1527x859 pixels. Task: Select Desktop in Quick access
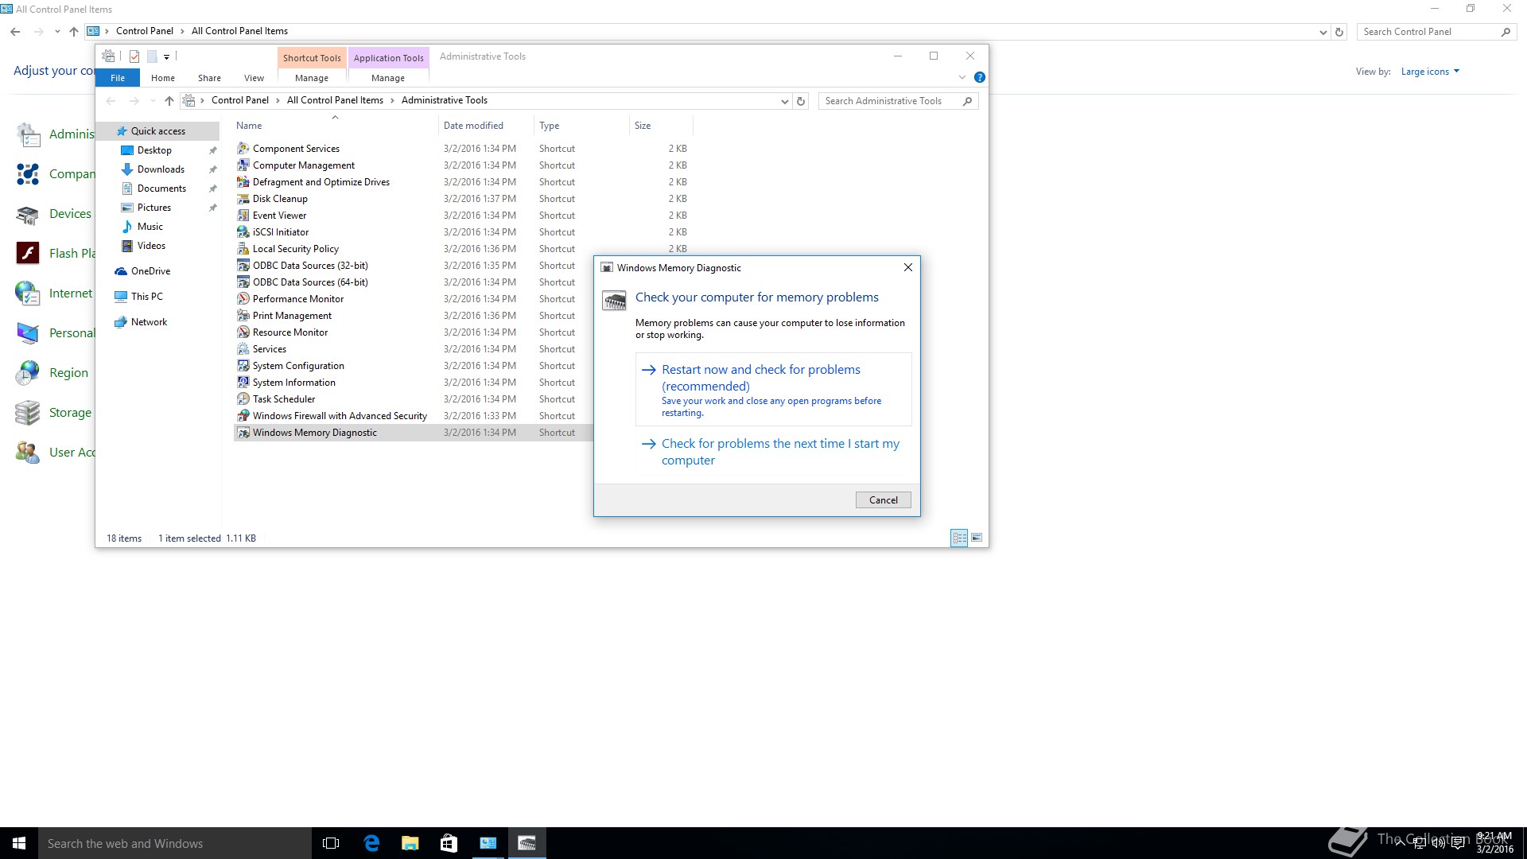[154, 150]
